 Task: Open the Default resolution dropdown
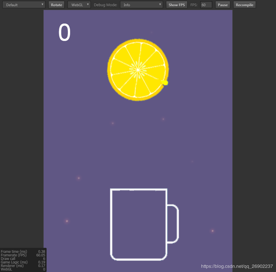(24, 5)
